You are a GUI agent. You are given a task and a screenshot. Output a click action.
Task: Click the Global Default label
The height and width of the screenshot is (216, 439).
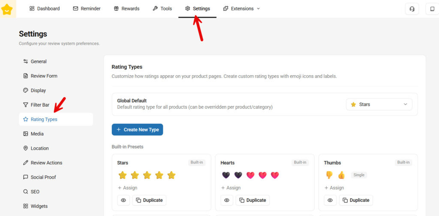coord(132,101)
